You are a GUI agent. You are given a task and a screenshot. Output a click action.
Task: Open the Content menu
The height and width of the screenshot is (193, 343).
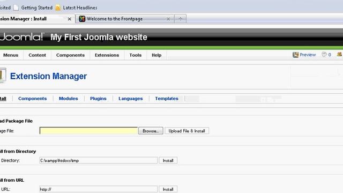point(37,55)
